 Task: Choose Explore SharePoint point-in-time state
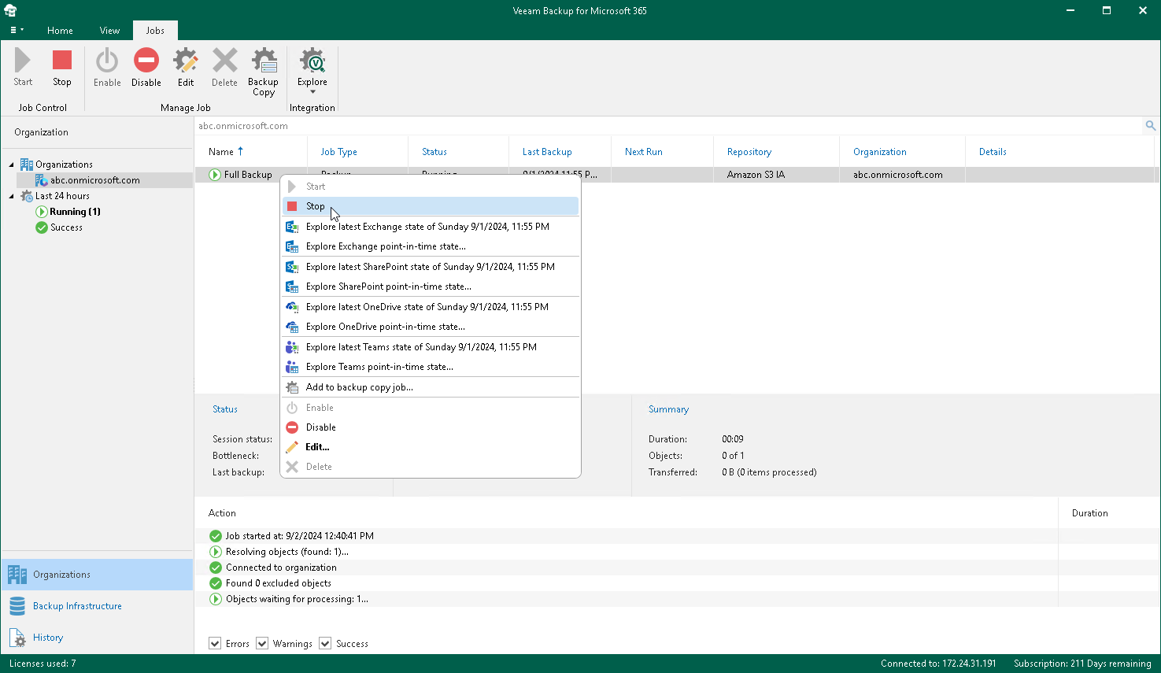[x=431, y=287]
